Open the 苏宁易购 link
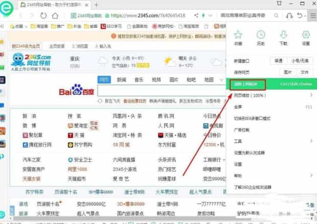 point(80,145)
